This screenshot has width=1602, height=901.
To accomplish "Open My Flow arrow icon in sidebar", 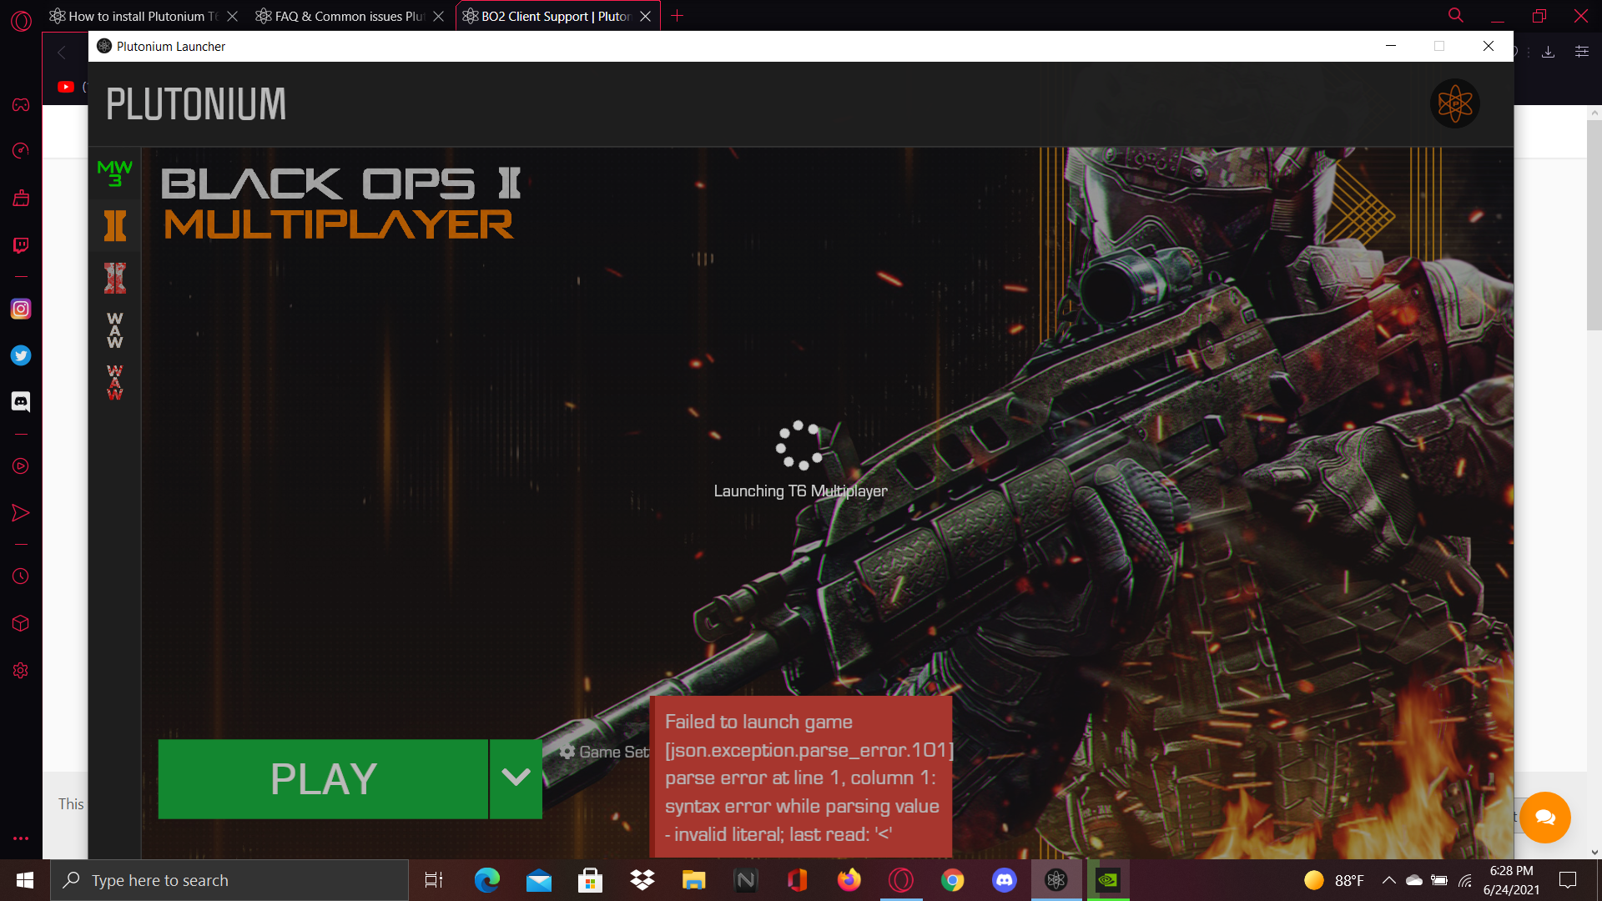I will point(21,513).
